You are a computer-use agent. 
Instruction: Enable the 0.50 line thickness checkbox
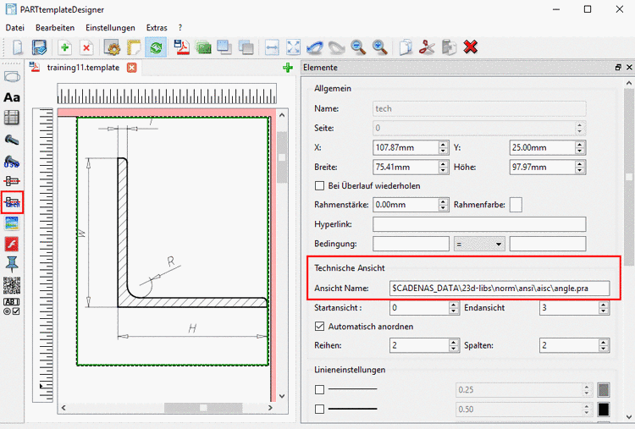pos(319,410)
